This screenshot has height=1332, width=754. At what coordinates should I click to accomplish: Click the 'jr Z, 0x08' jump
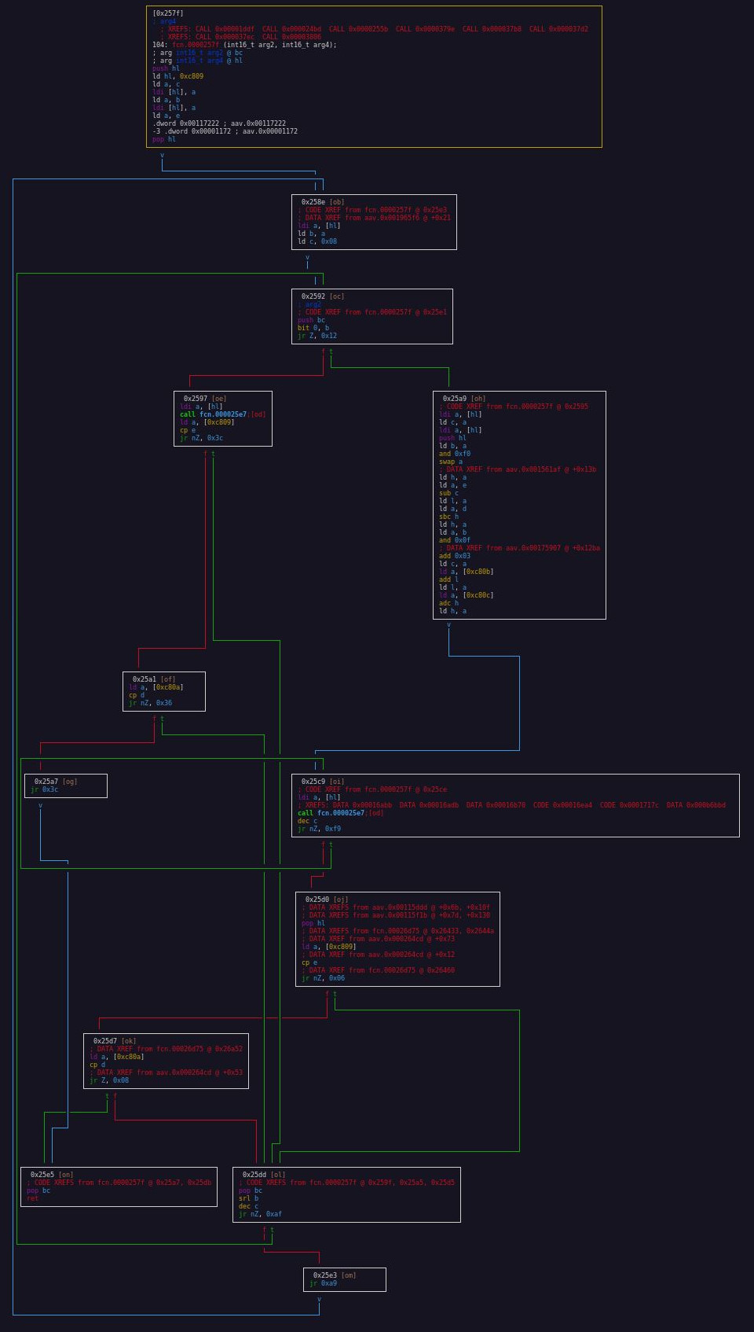(109, 1080)
